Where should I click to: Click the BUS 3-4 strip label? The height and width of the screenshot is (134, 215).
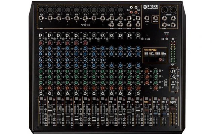[x=164, y=102]
